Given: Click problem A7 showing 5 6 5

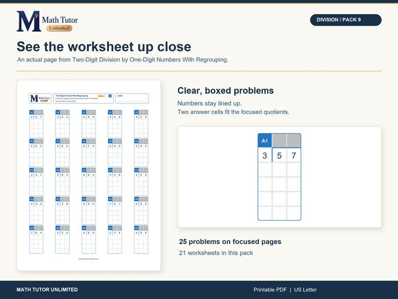Looking at the screenshot, I should pyautogui.click(x=62, y=153).
